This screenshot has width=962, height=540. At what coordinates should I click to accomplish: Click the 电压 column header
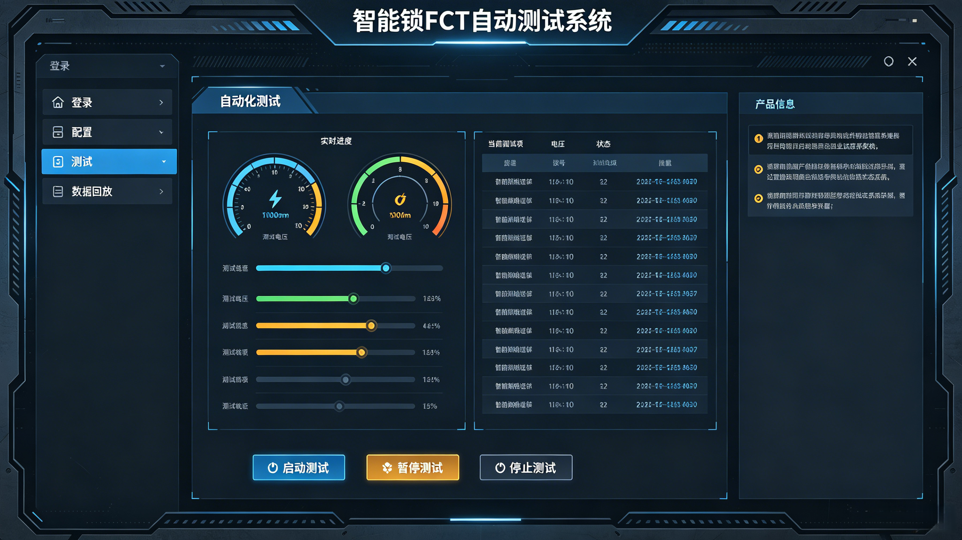tap(558, 144)
